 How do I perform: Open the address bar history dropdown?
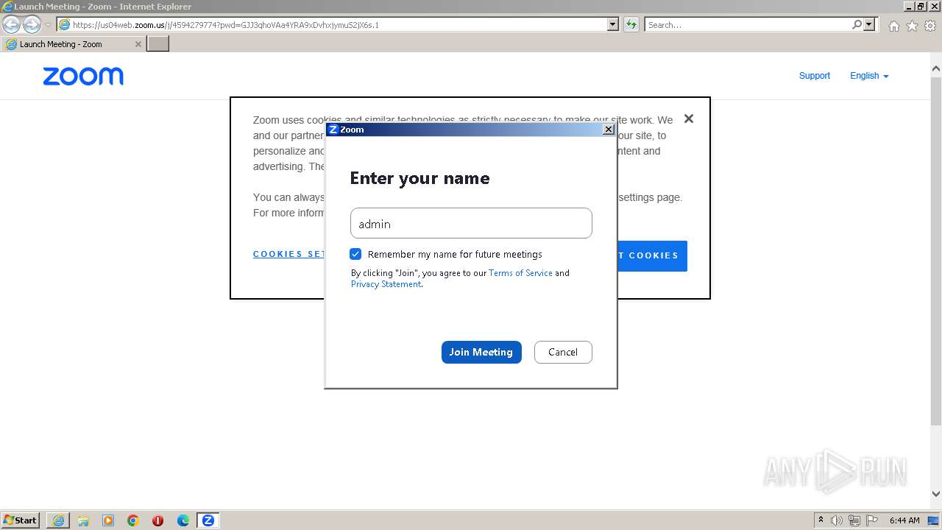click(613, 24)
